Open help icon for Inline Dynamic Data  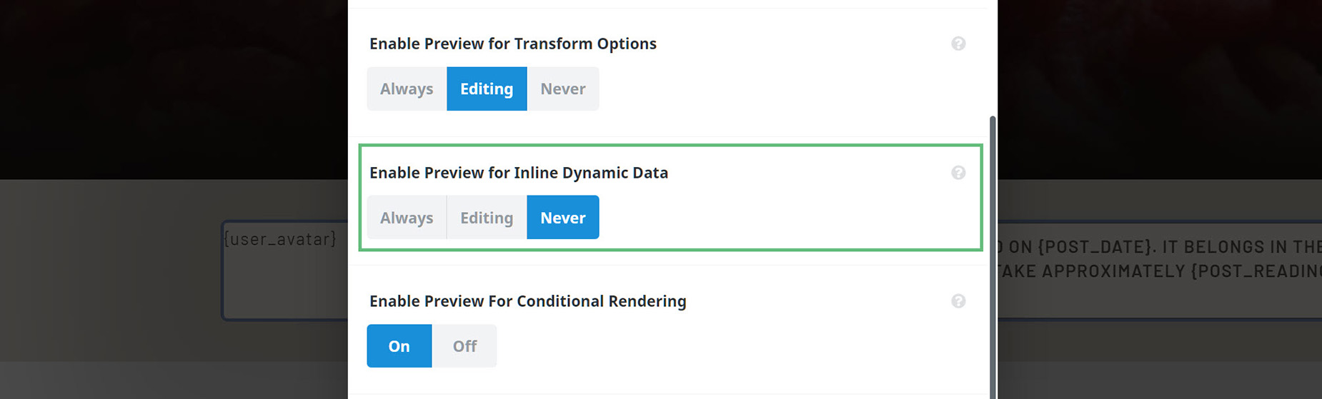point(958,173)
